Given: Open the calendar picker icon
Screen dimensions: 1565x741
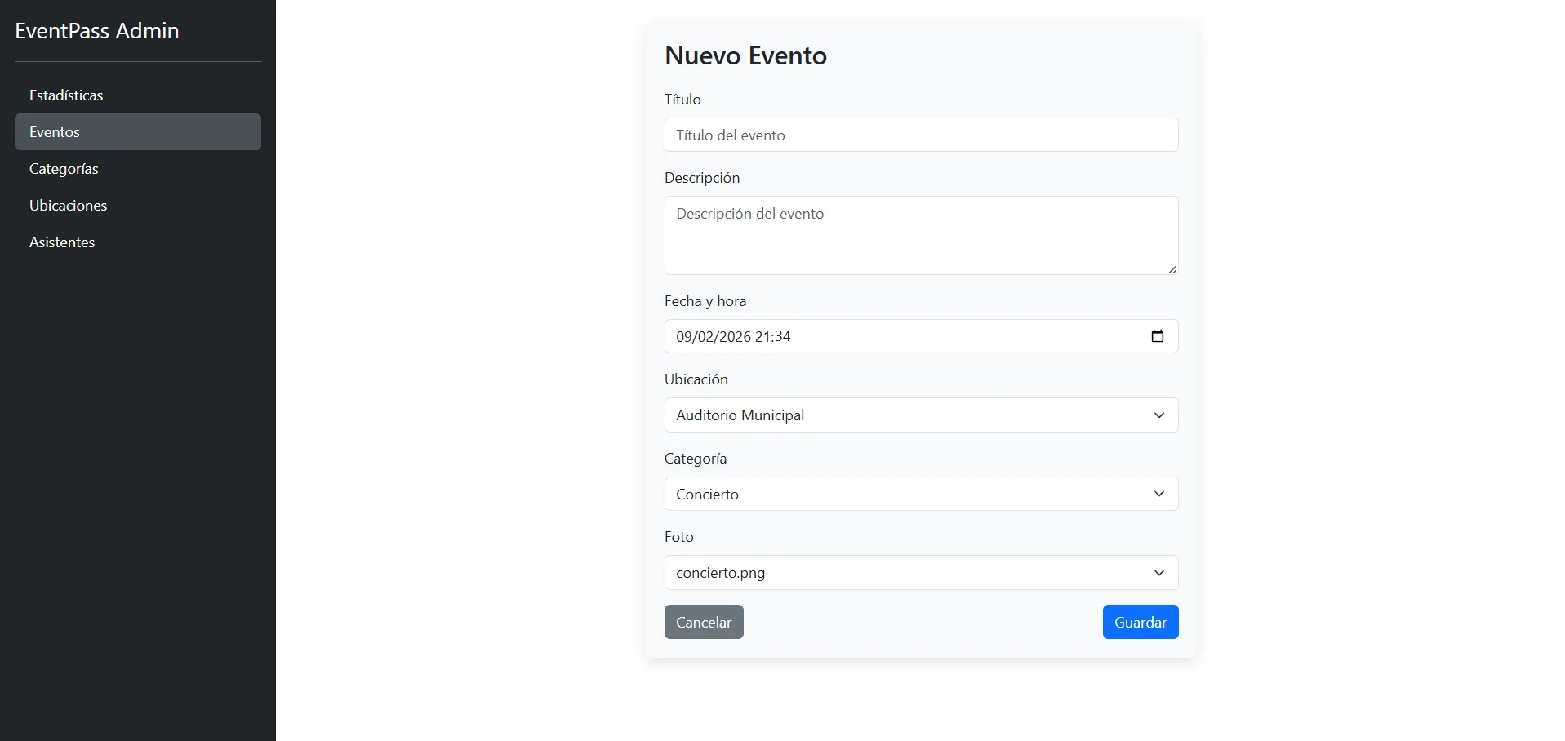Looking at the screenshot, I should (1157, 336).
